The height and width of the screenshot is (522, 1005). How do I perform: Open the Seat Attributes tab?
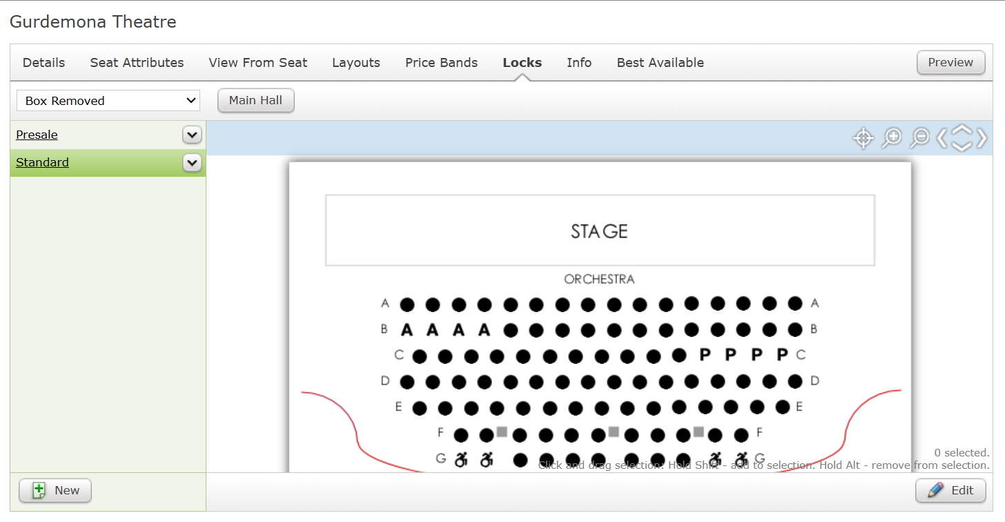137,63
